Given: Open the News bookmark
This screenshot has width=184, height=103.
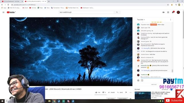Looking at the screenshot, I should click(47, 8).
